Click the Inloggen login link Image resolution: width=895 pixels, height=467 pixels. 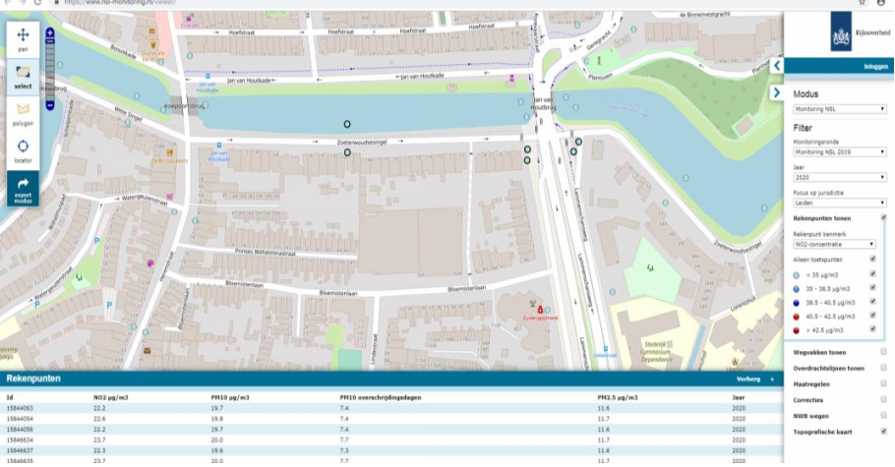pos(875,66)
